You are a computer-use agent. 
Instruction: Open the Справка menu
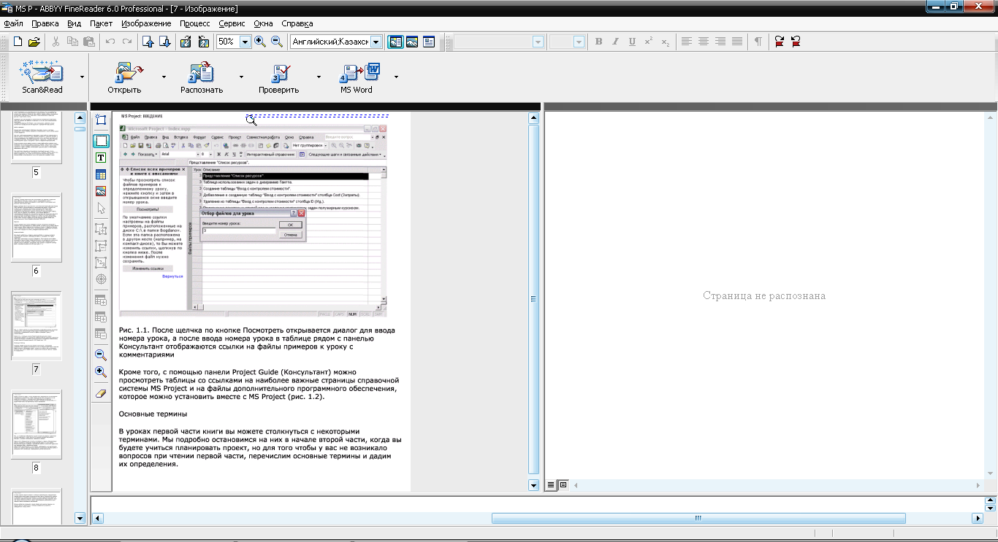tap(297, 23)
